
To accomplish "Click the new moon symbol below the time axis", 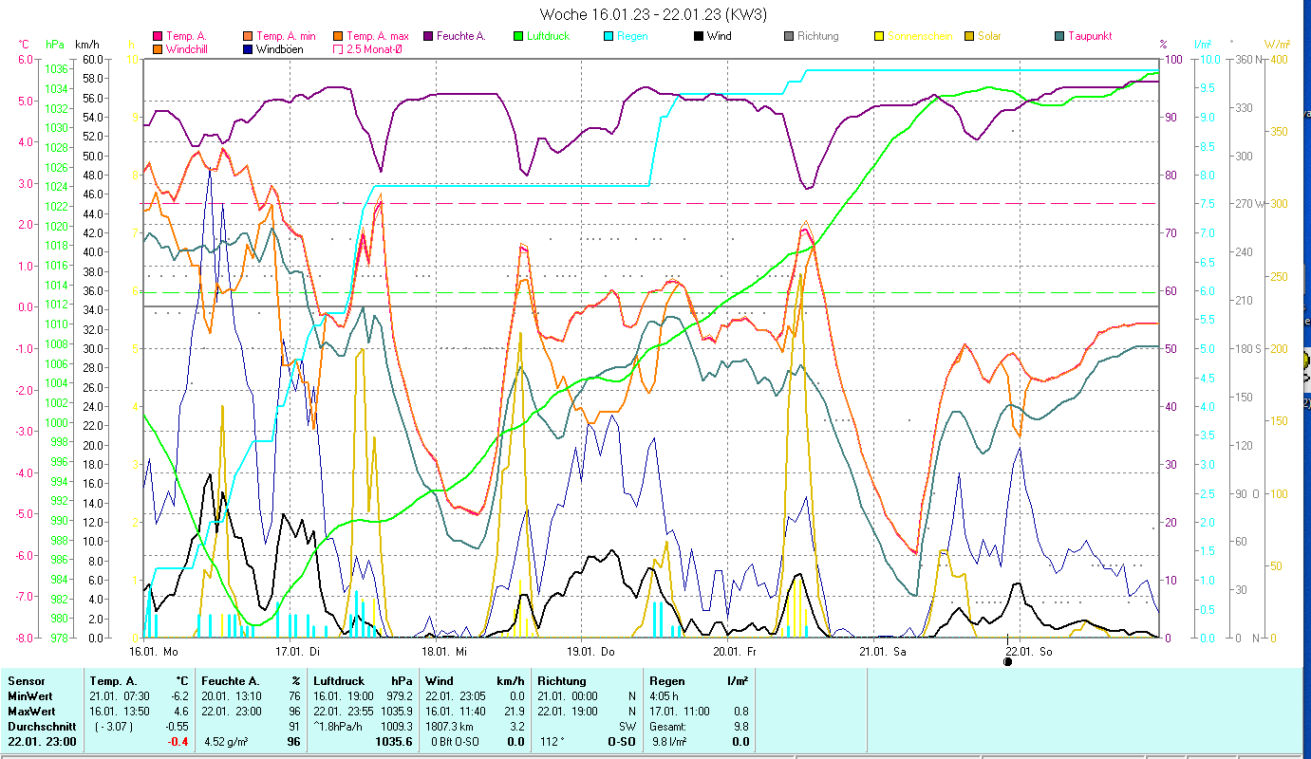I will (1007, 661).
